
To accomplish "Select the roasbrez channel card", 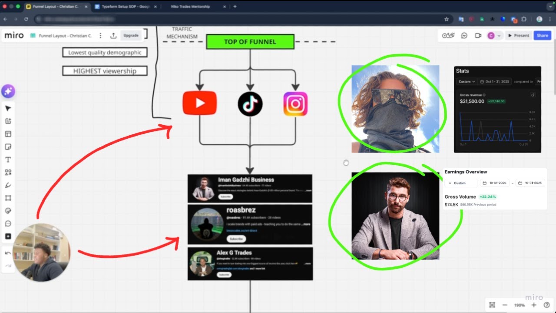I will tap(250, 224).
